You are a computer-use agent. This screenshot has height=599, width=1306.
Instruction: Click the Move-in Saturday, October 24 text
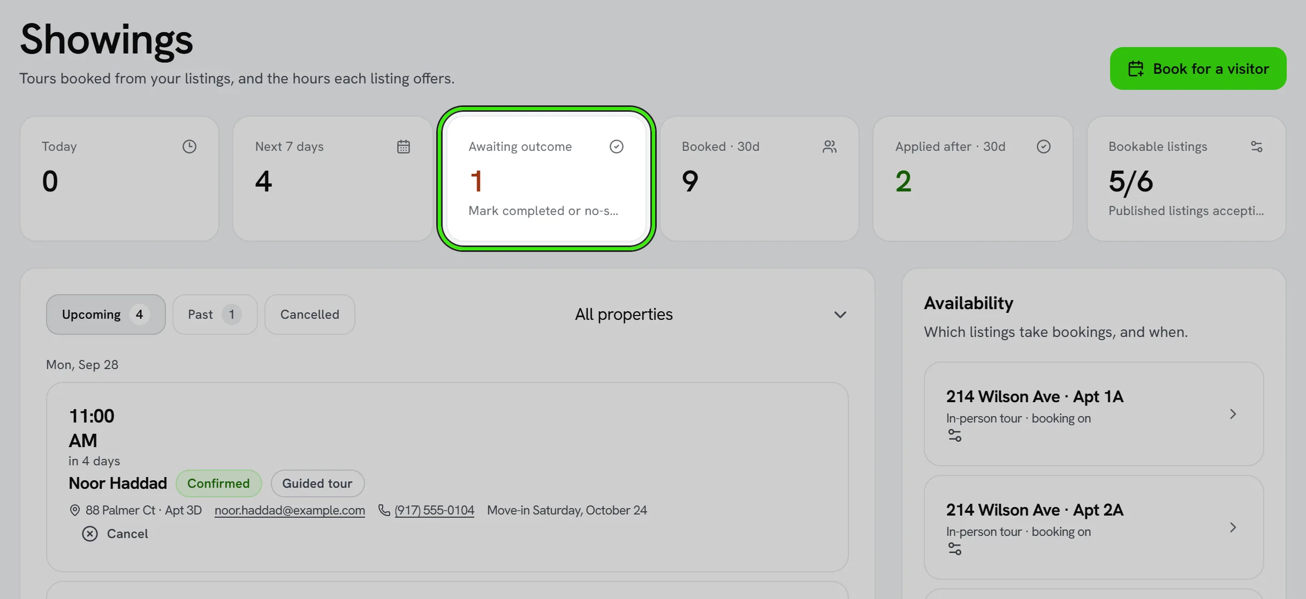(567, 510)
